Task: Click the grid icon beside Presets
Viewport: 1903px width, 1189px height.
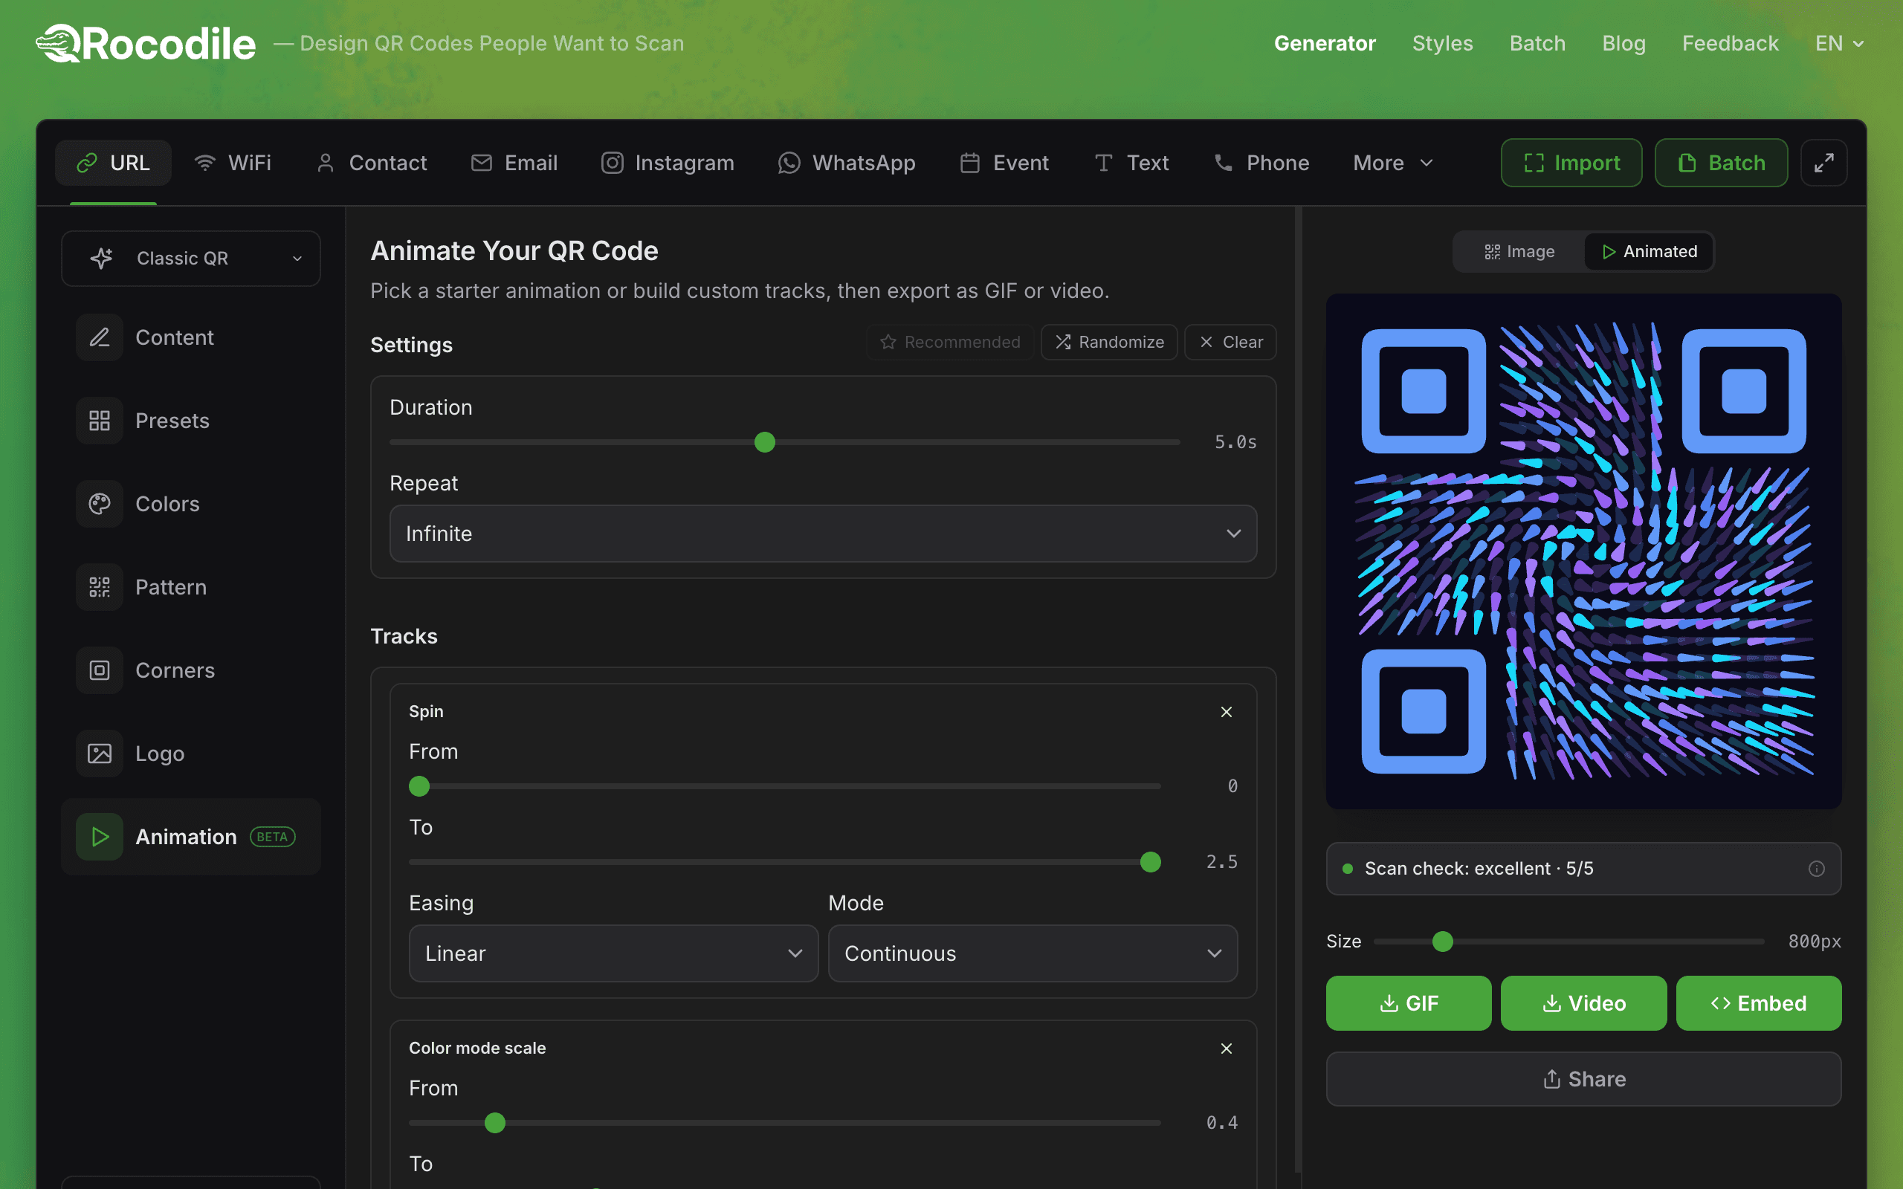Action: coord(100,421)
